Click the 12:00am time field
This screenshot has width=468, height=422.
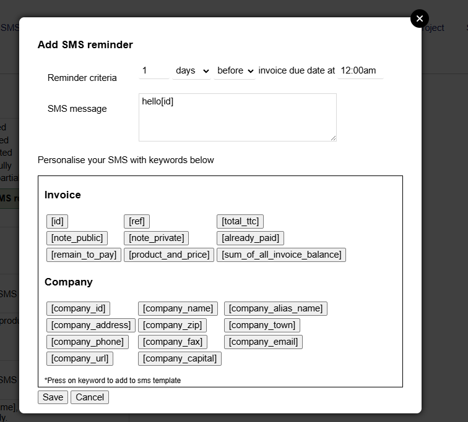click(x=360, y=71)
